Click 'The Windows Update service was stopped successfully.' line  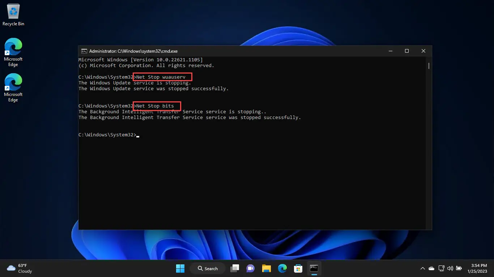click(x=154, y=88)
